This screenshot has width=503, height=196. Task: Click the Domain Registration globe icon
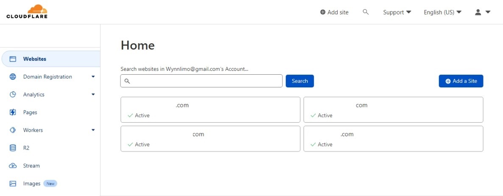tap(13, 77)
